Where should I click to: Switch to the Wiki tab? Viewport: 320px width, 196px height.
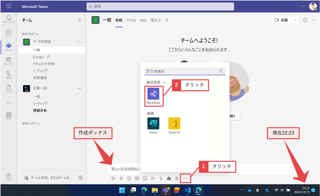[143, 20]
